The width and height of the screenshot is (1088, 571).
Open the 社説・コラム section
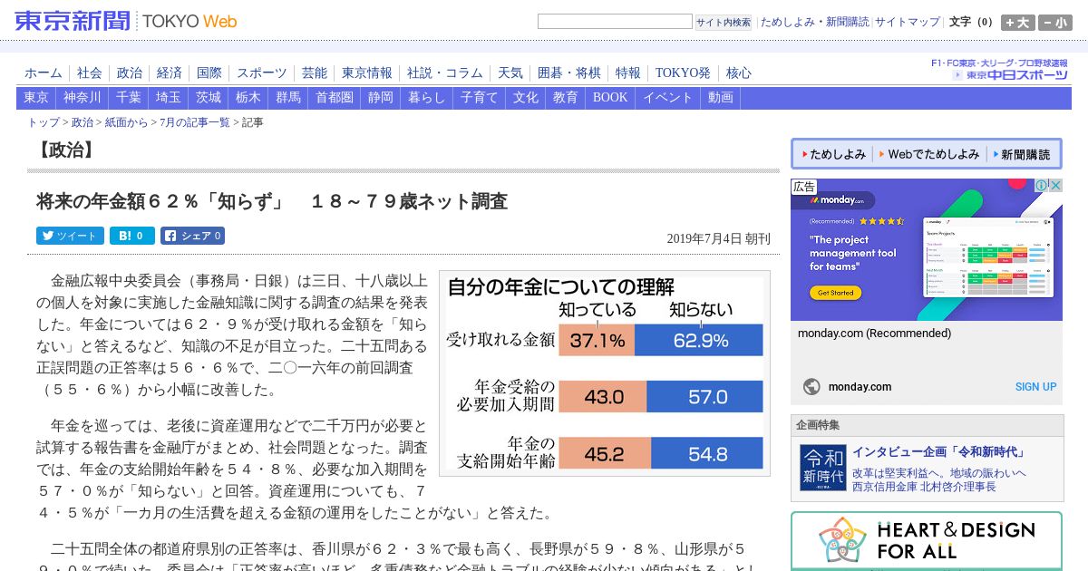445,73
